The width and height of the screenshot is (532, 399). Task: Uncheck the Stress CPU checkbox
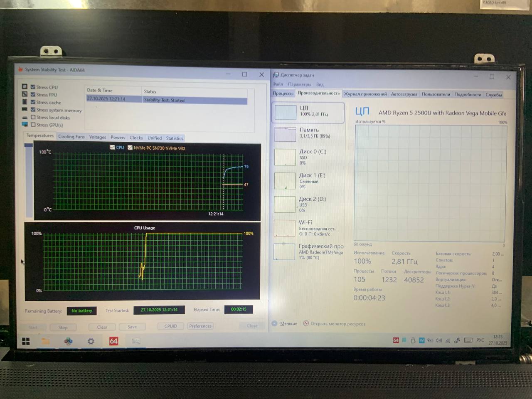(33, 87)
